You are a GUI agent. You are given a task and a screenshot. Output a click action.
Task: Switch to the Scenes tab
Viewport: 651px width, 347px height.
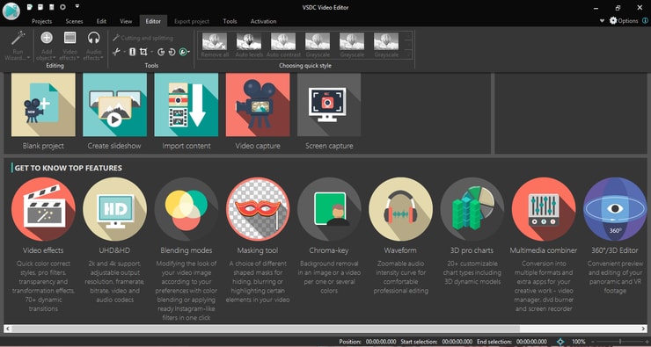[74, 21]
